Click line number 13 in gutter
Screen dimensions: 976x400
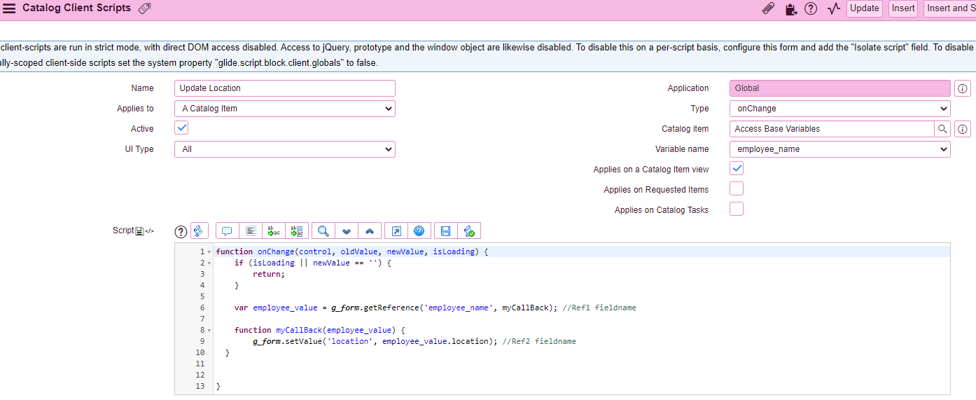tap(200, 386)
